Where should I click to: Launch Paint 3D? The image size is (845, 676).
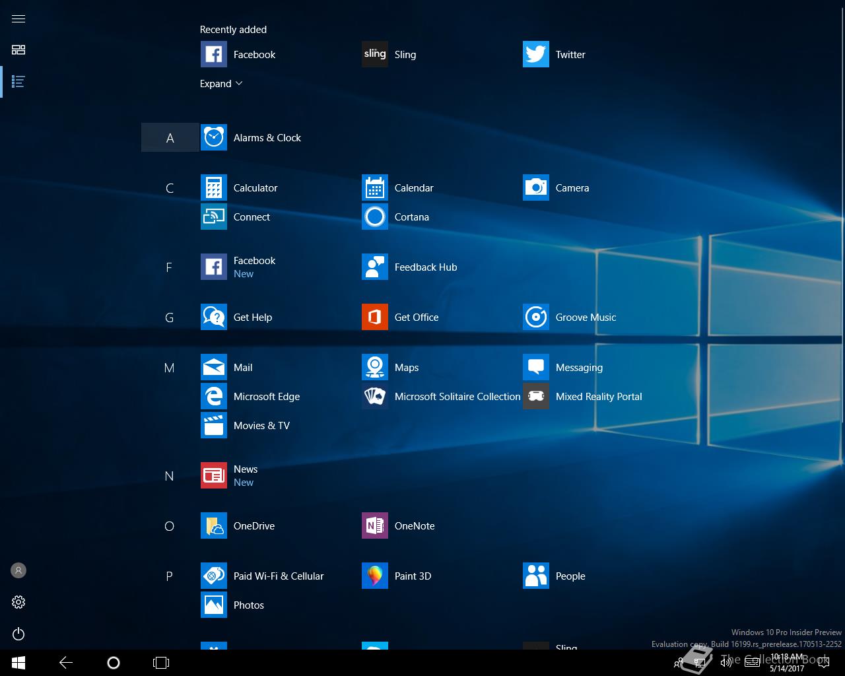tap(397, 576)
